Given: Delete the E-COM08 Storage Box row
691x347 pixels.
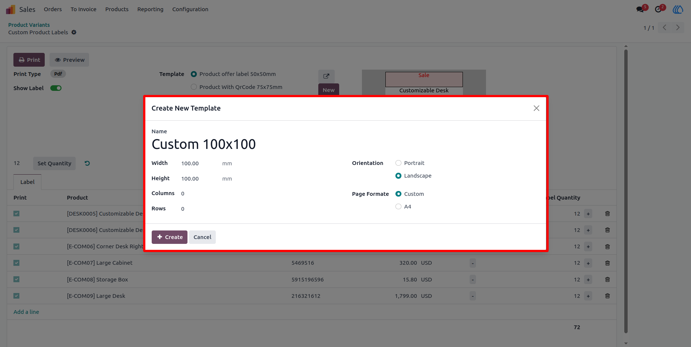Looking at the screenshot, I should (x=608, y=280).
